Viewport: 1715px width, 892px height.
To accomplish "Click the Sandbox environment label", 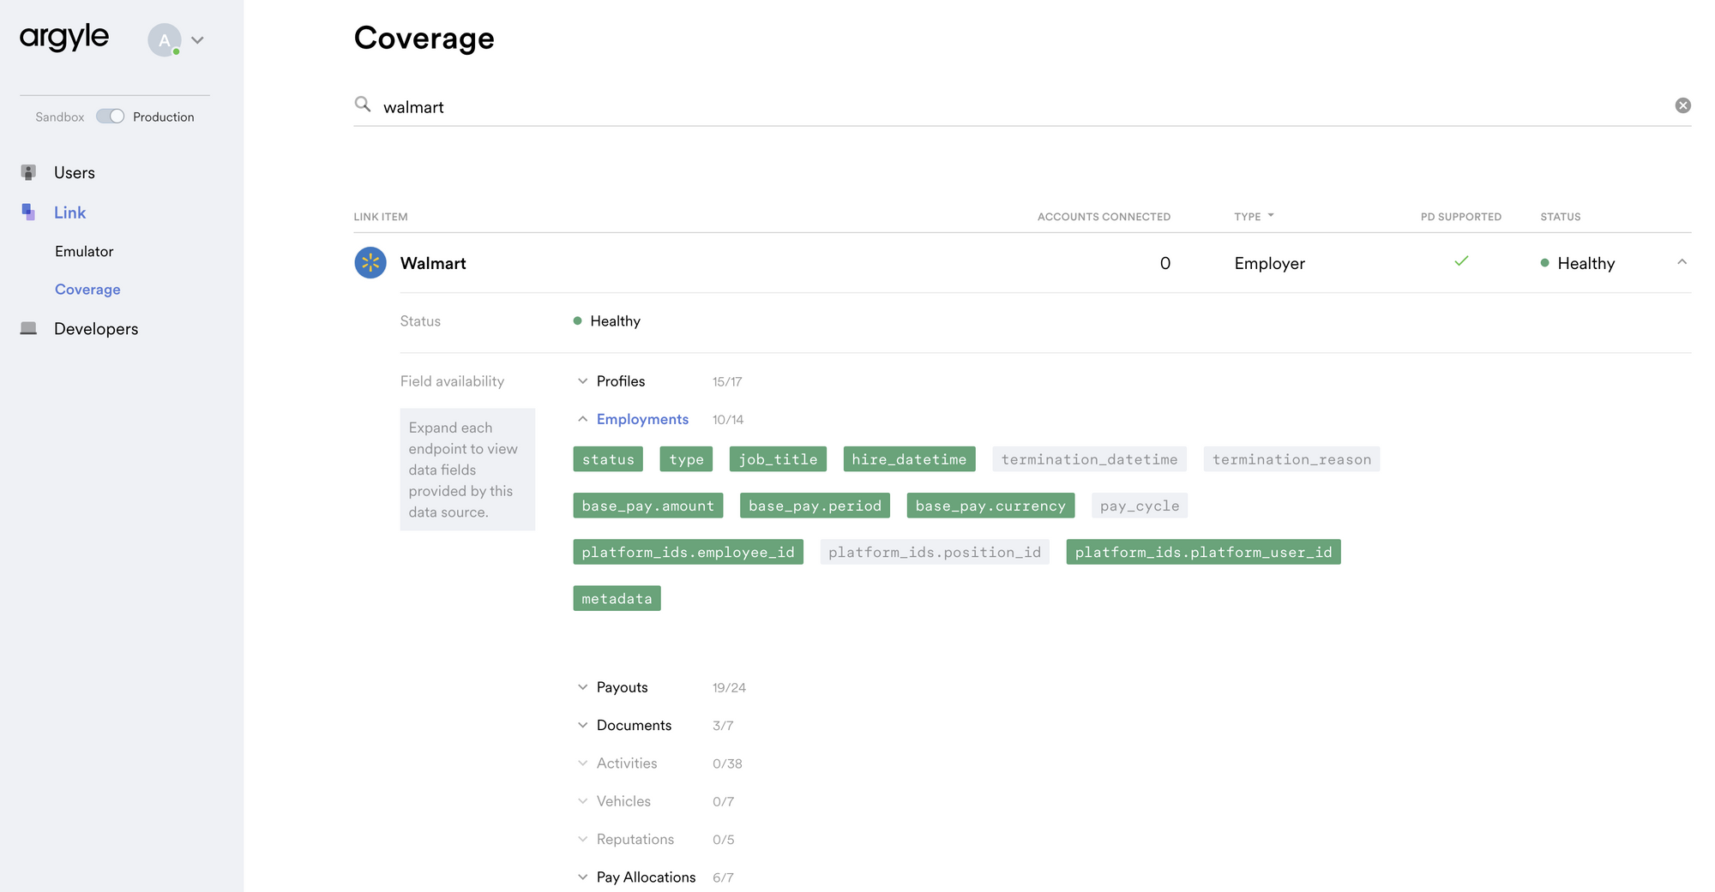I will pyautogui.click(x=60, y=117).
